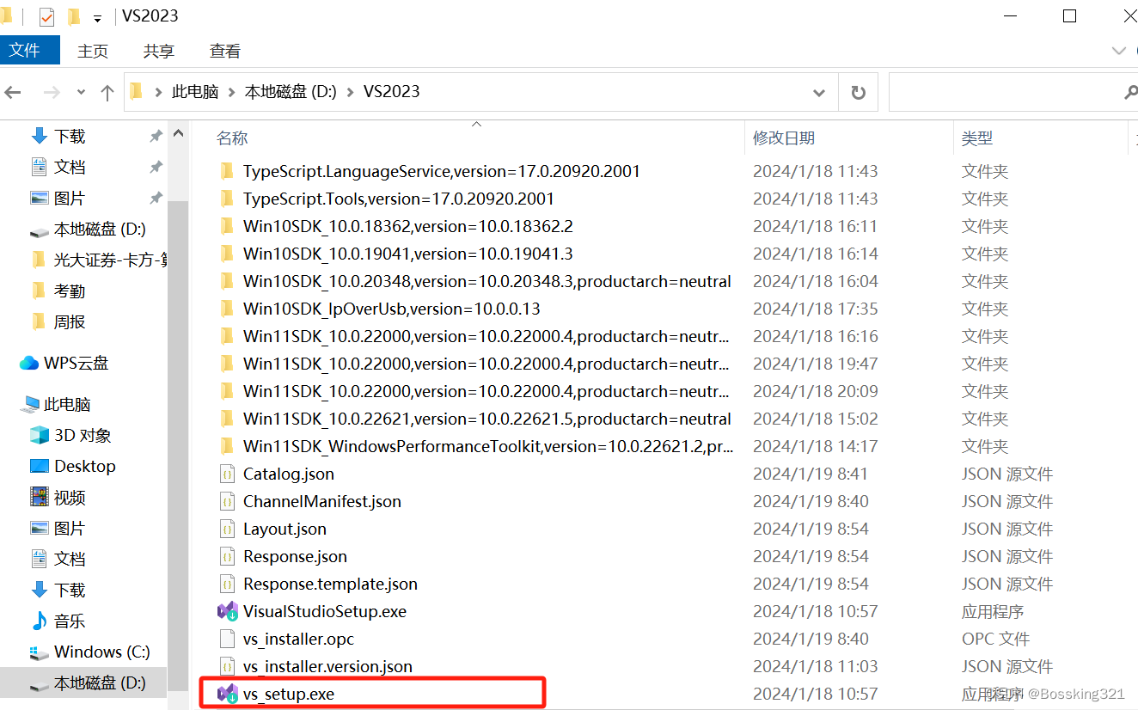Expand the ribbon with the chevron

pos(1119,51)
